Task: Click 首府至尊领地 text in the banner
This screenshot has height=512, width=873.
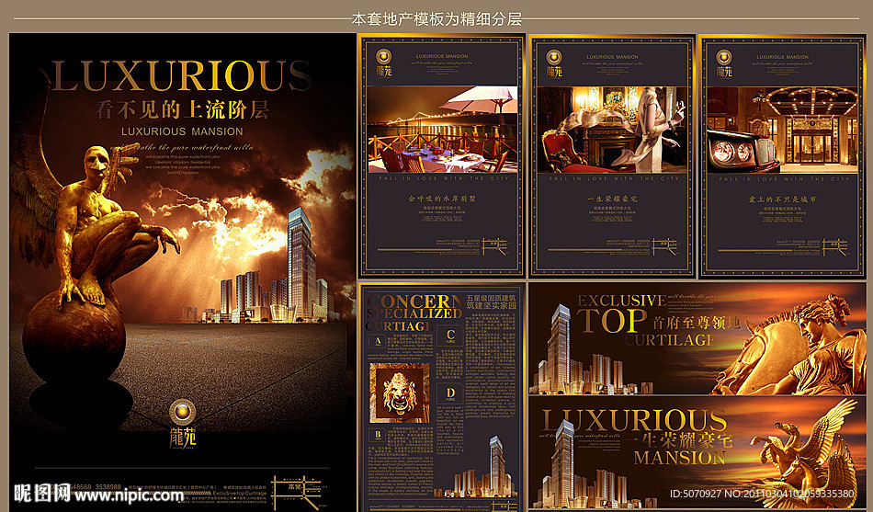Action: [x=696, y=323]
